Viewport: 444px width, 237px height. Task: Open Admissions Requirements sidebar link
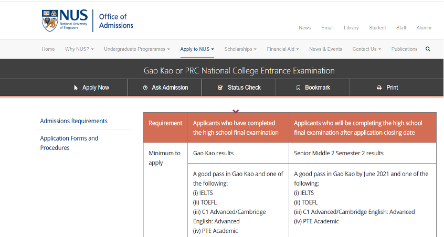click(x=73, y=121)
